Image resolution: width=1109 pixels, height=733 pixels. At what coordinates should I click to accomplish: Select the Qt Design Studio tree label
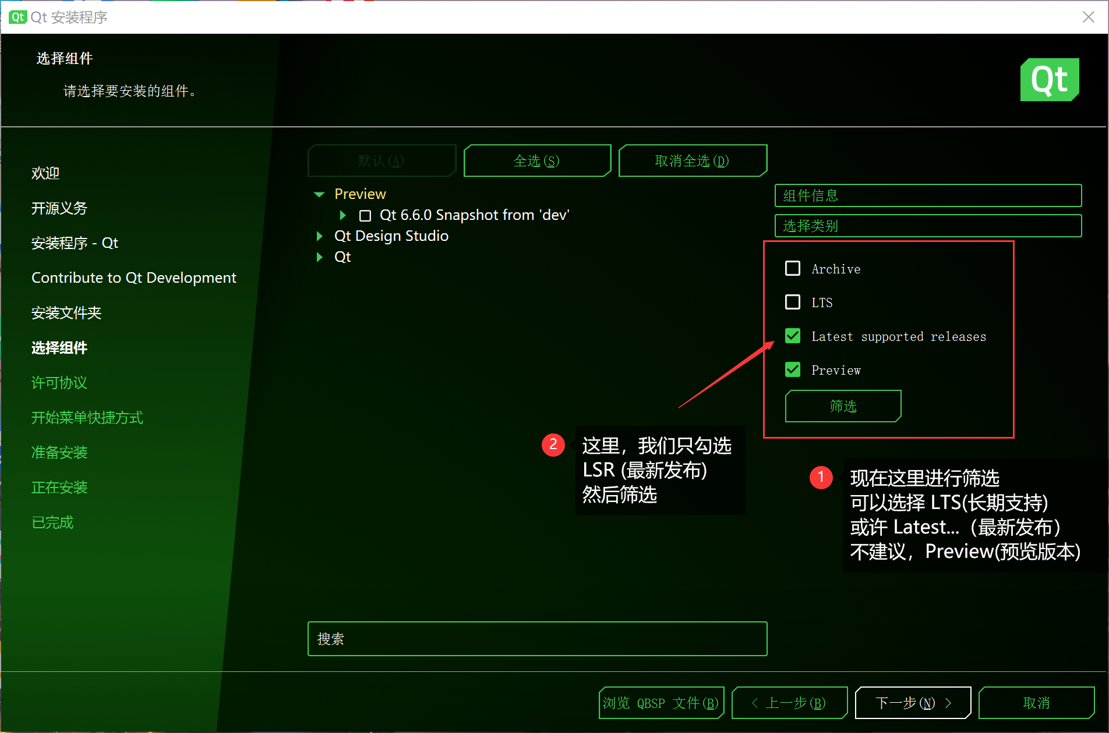(391, 236)
